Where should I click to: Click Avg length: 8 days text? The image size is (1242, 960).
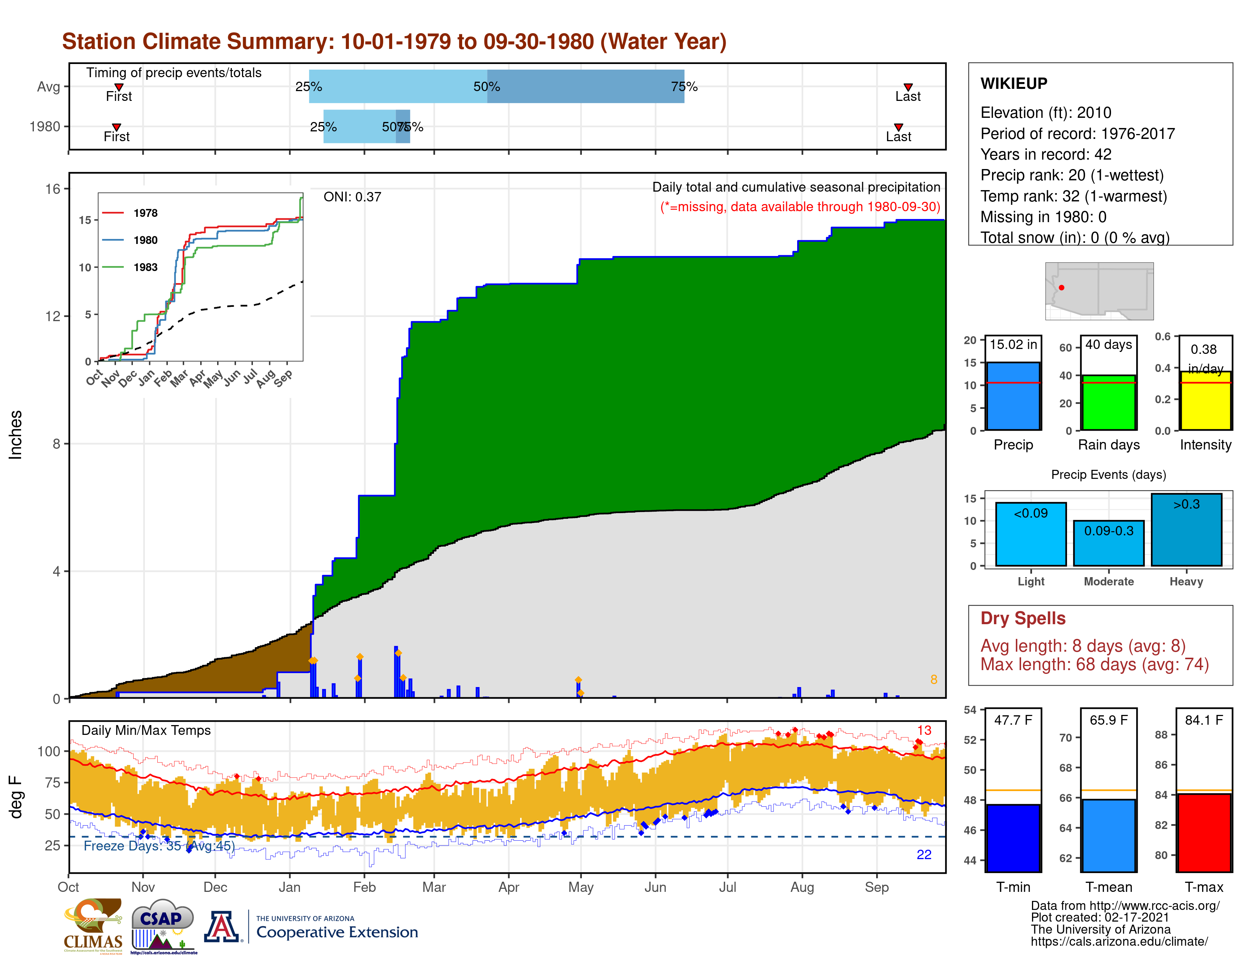[1083, 646]
